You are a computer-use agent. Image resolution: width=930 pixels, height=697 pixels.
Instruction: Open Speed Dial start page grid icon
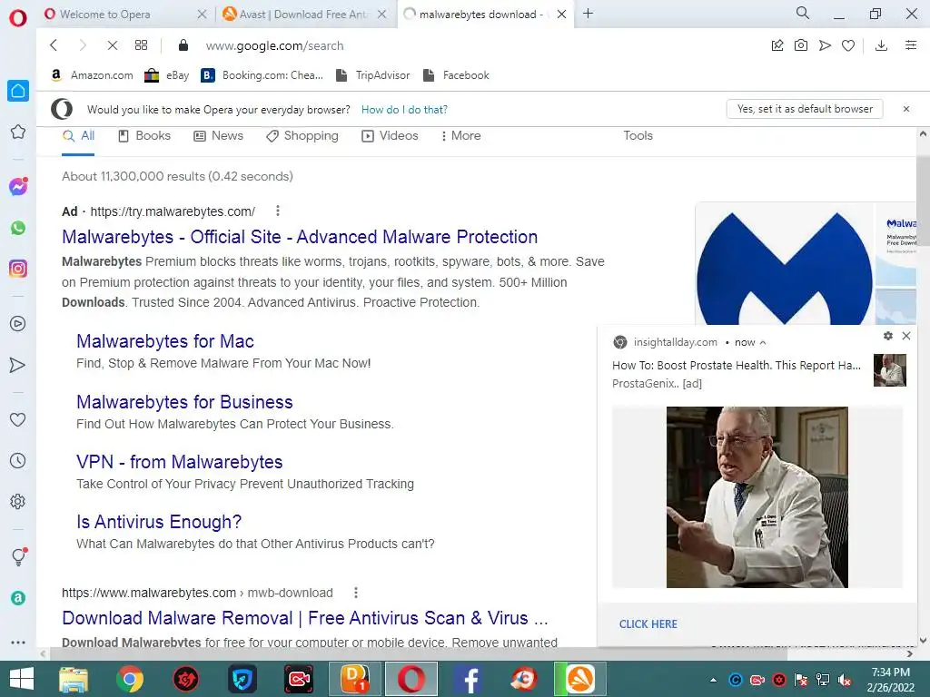(141, 45)
